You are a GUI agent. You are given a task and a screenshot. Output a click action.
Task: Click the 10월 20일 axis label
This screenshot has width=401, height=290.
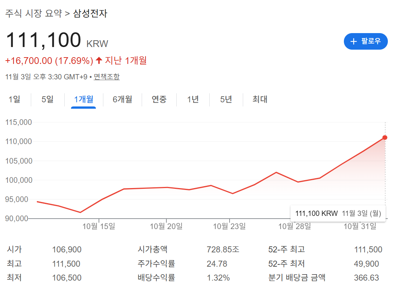point(166,226)
